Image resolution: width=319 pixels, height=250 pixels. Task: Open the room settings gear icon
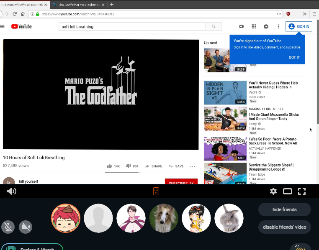point(273,191)
